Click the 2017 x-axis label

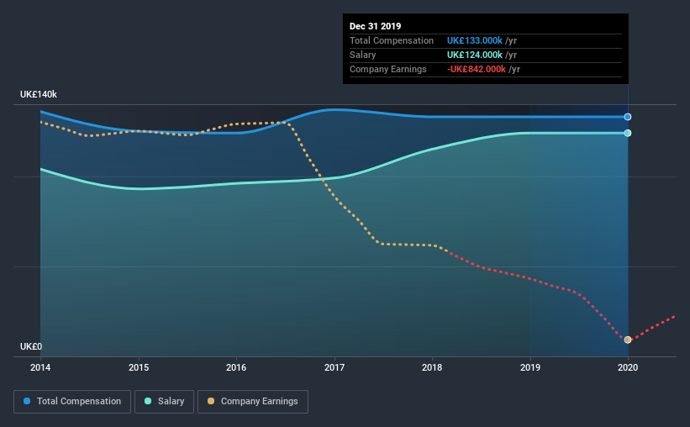point(334,367)
